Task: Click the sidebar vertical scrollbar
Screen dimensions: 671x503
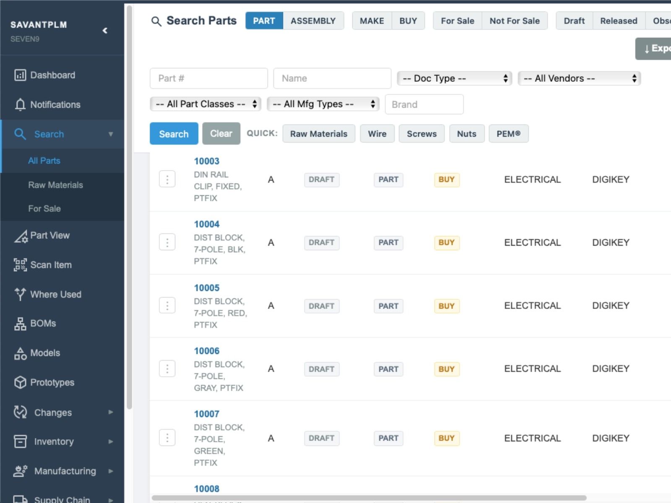Action: pos(129,207)
